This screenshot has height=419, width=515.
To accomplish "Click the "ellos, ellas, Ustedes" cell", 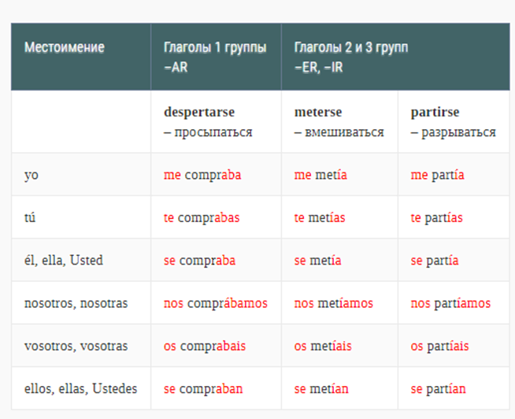I will pyautogui.click(x=81, y=388).
